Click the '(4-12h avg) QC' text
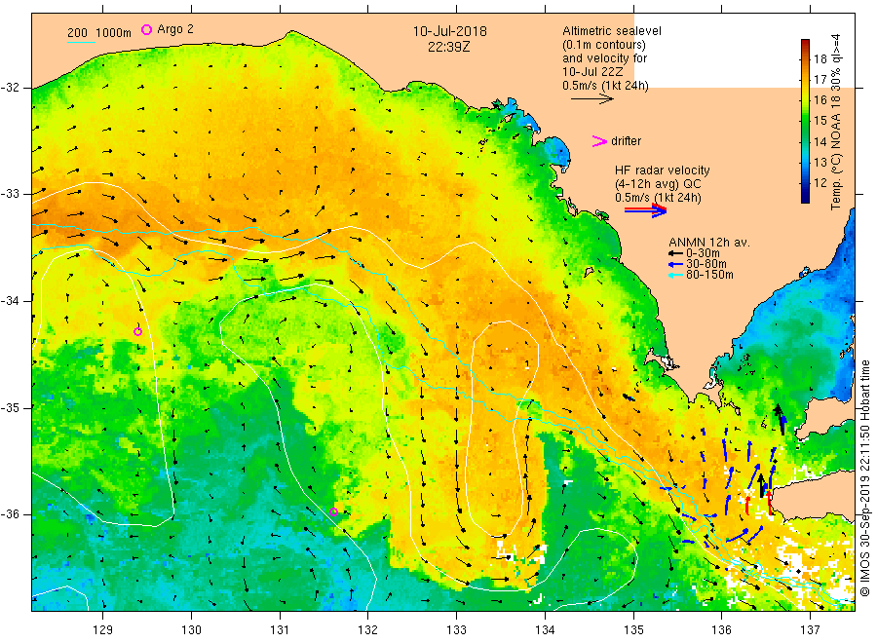This screenshot has height=643, width=877. click(x=658, y=184)
